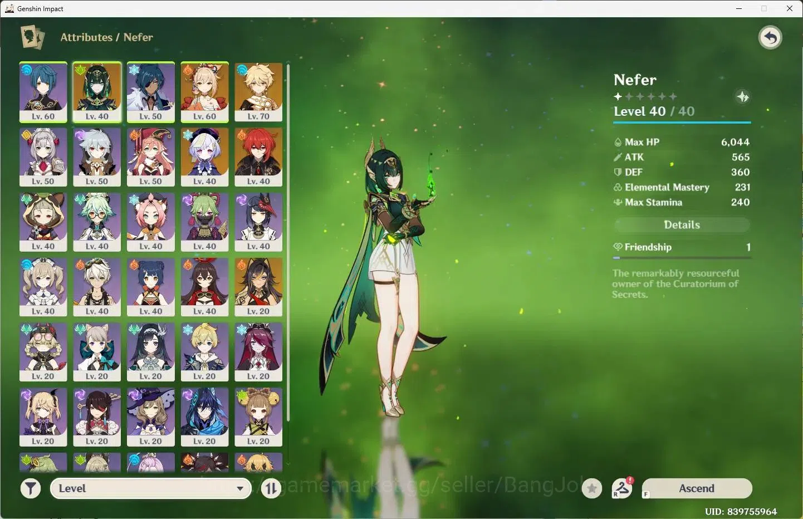Select Qiqi Lv. 40 portrait
The height and width of the screenshot is (519, 803).
click(x=205, y=157)
